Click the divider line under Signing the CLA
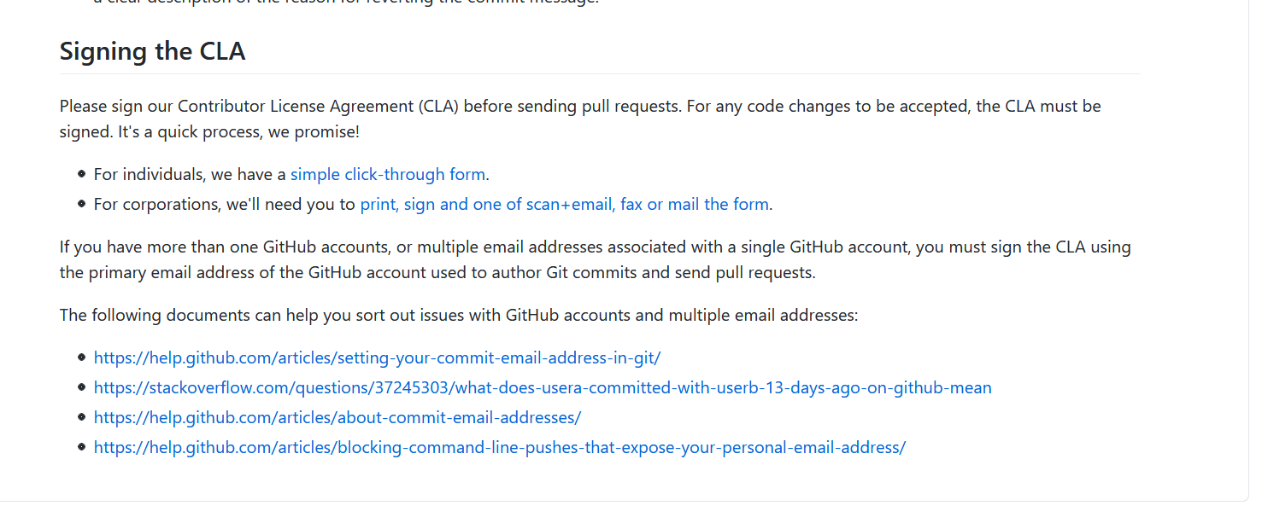Image resolution: width=1262 pixels, height=523 pixels. [x=598, y=74]
